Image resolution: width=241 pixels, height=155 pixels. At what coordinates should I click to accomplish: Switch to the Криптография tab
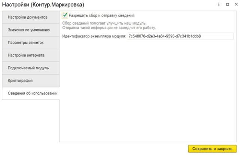(31, 80)
